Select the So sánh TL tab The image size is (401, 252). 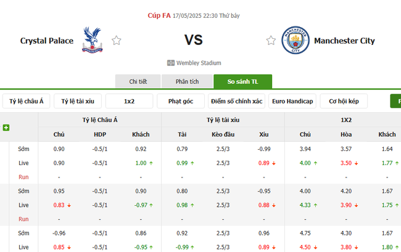[242, 82]
